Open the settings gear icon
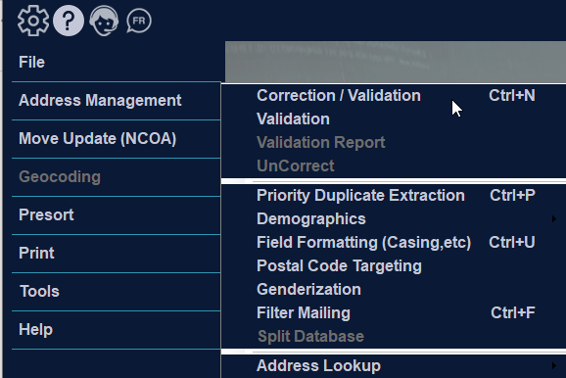This screenshot has height=378, width=566. pyautogui.click(x=33, y=21)
